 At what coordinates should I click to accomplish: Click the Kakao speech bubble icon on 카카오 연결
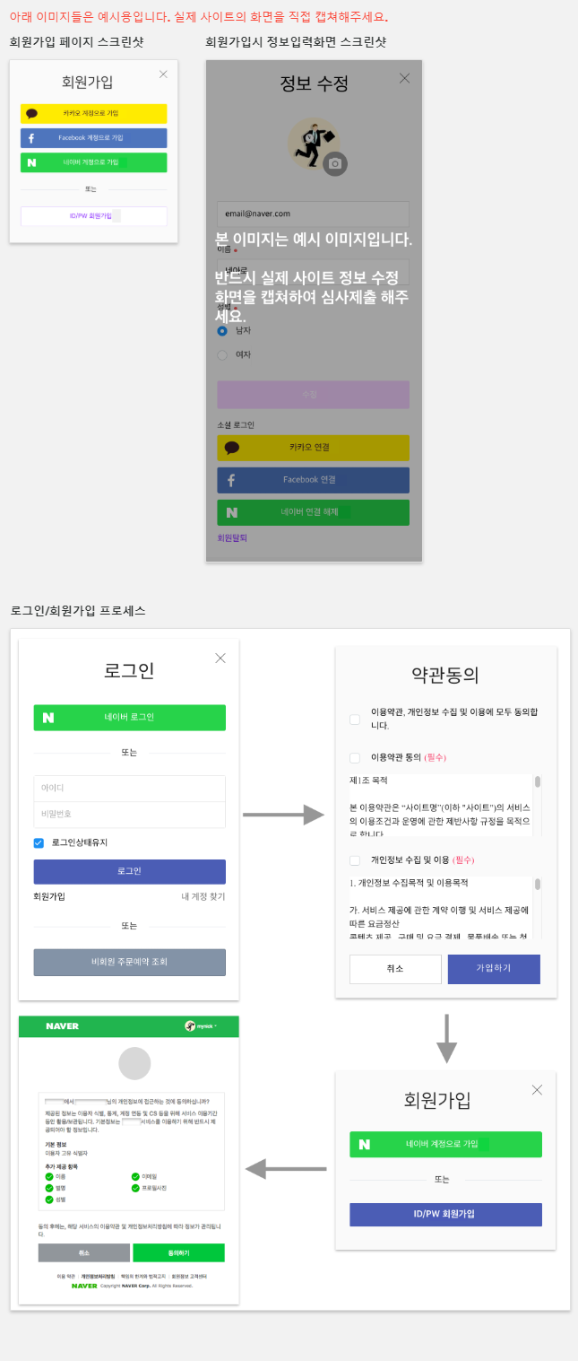pyautogui.click(x=232, y=448)
